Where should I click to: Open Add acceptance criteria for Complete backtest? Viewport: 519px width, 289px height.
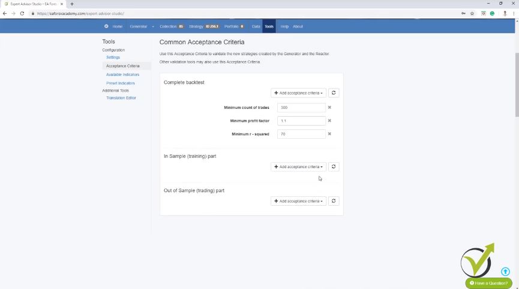pos(298,93)
